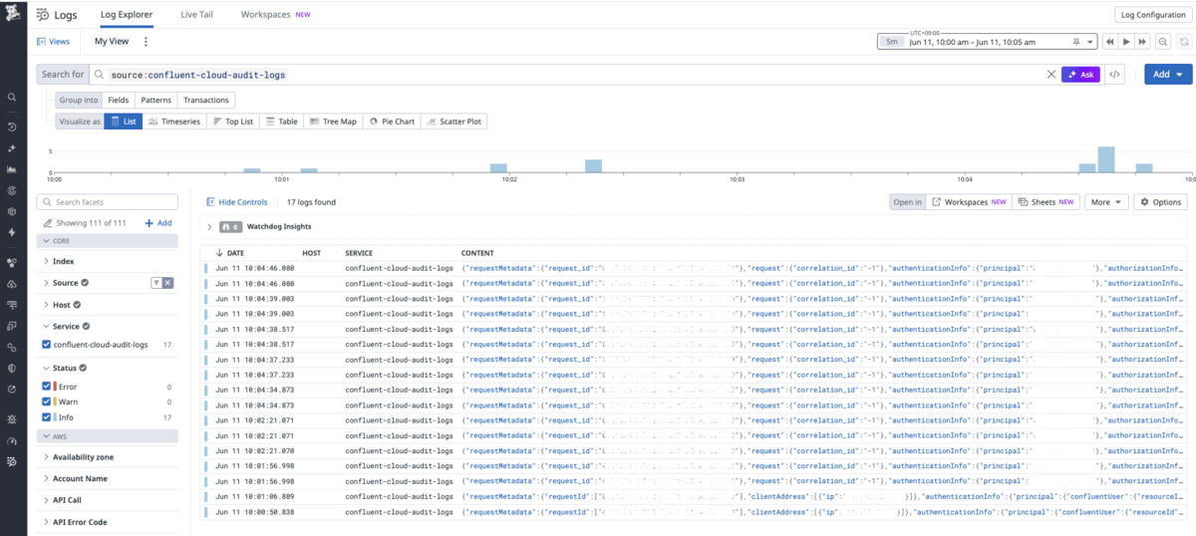Open the Views panel
Screen dimensions: 1196x536
point(54,42)
